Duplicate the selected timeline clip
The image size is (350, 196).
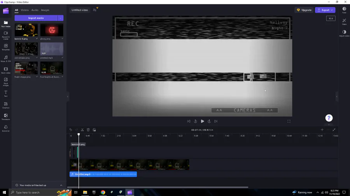(94, 130)
